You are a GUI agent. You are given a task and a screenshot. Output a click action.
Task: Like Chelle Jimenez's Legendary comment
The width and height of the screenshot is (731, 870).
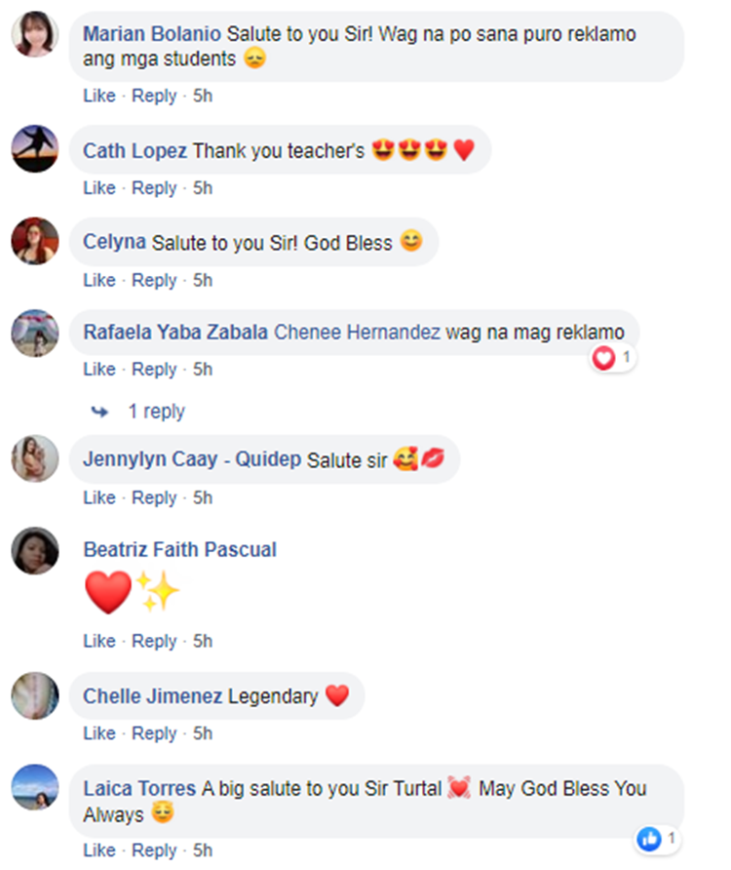(x=99, y=733)
